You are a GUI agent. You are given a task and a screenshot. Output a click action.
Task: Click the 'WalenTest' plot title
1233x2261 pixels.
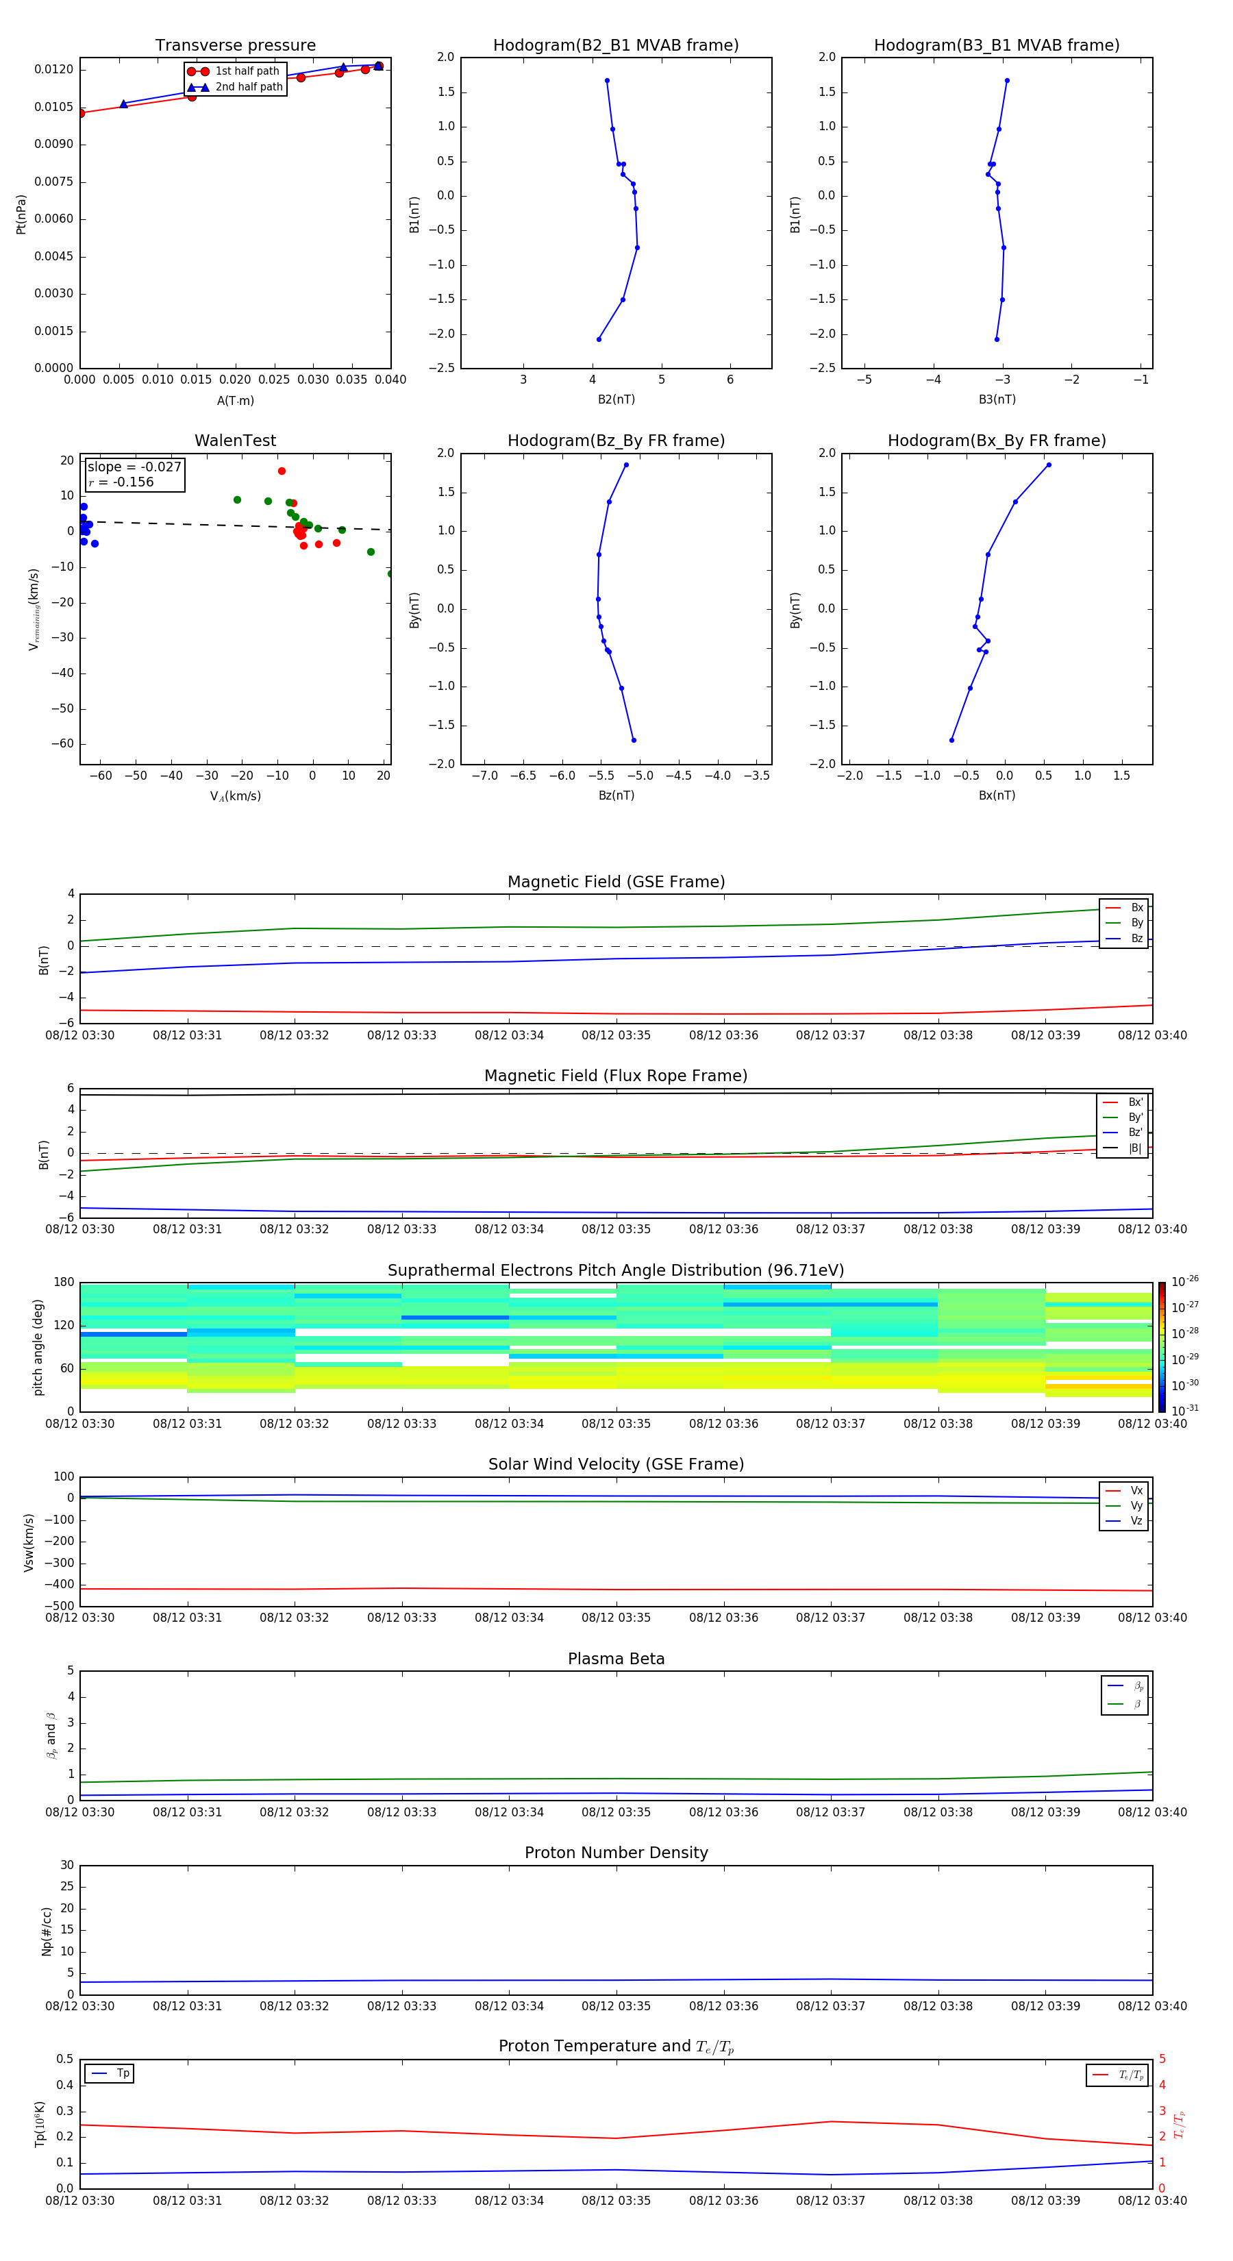click(235, 441)
